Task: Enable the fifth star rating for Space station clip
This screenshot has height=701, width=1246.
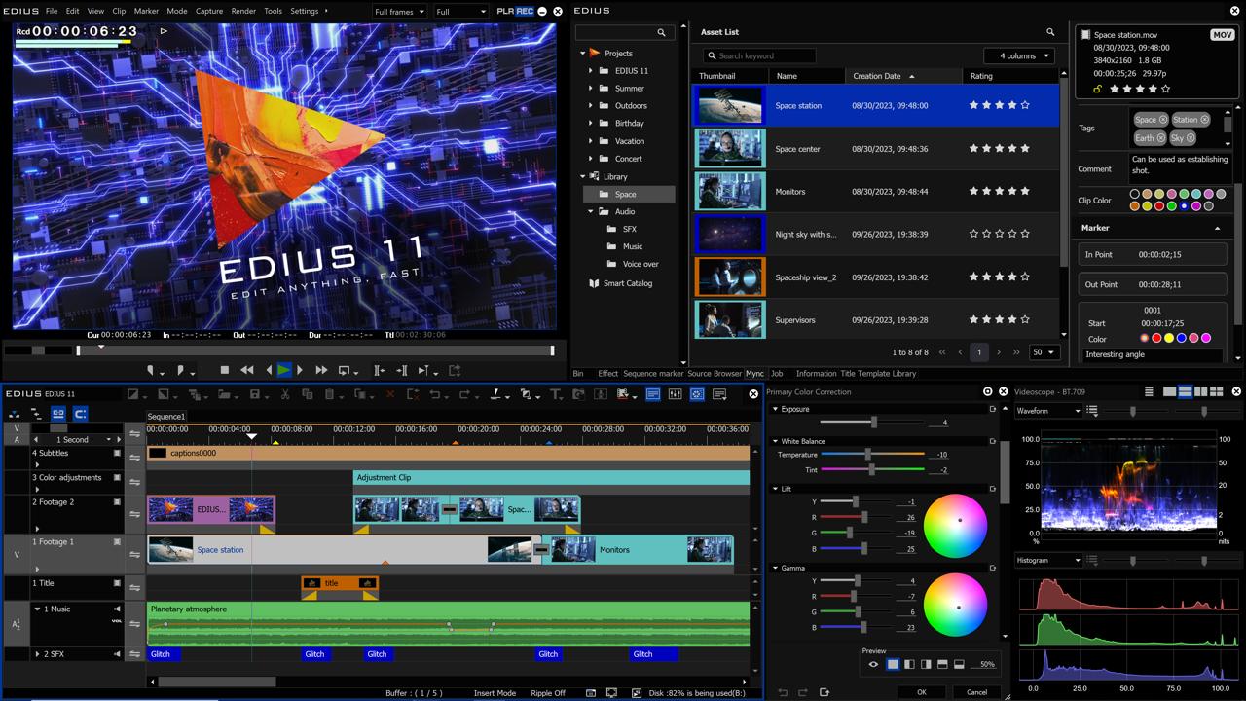Action: (x=1025, y=105)
